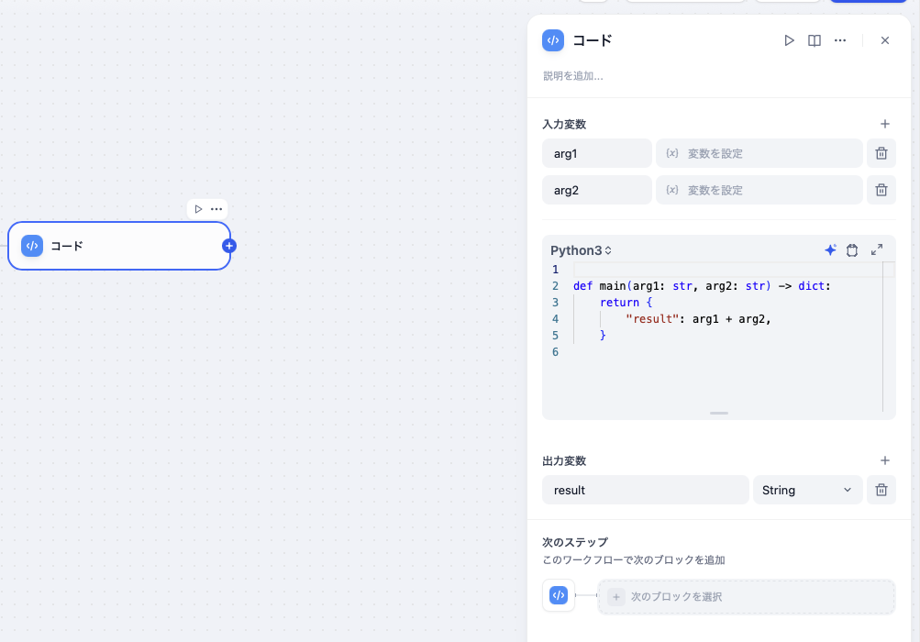Open the help book icon in panel header
The height and width of the screenshot is (642, 920).
[x=815, y=40]
